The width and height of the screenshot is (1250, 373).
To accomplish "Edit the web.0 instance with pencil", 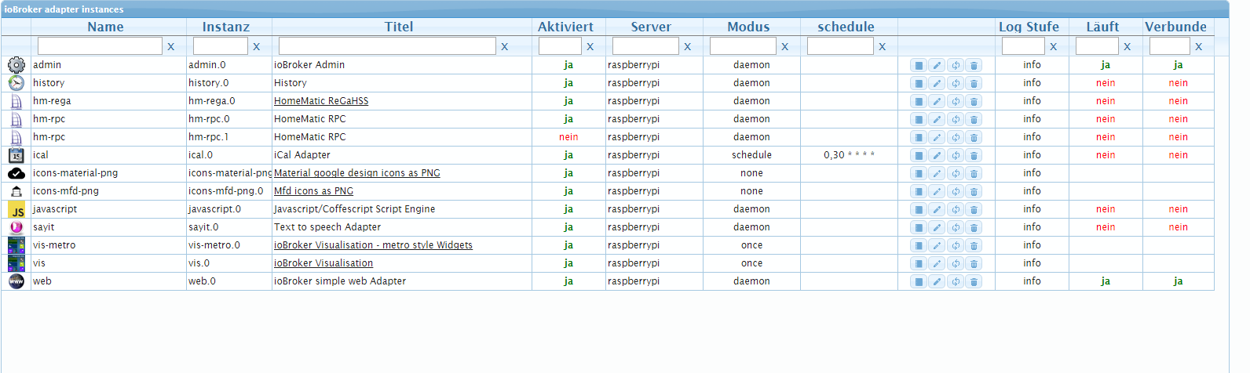I will coord(937,281).
